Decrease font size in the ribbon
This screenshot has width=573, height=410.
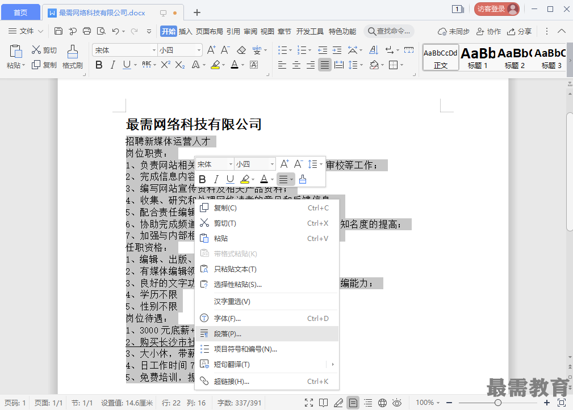coord(225,50)
